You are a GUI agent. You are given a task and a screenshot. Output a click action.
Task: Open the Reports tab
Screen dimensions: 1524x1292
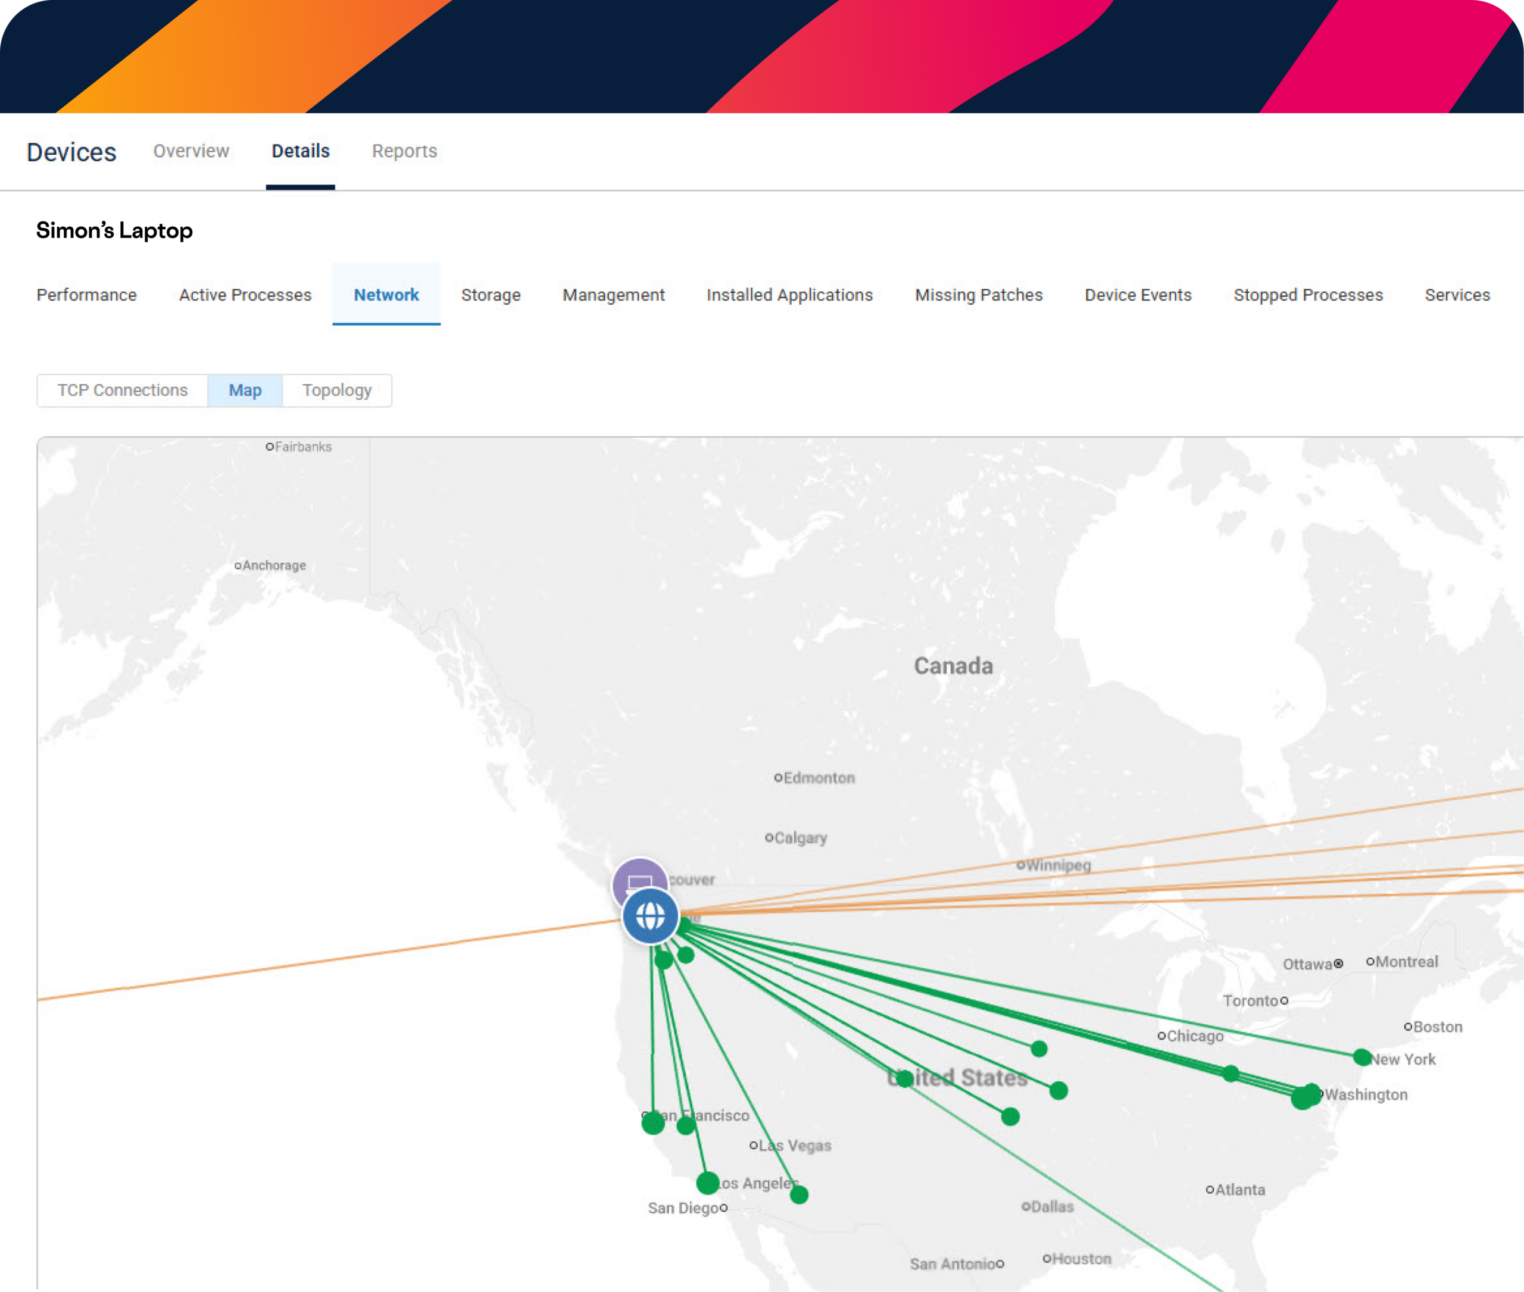[x=404, y=151]
